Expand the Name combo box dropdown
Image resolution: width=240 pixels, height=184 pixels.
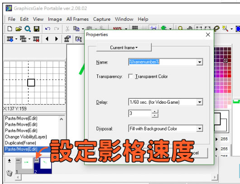(199, 62)
